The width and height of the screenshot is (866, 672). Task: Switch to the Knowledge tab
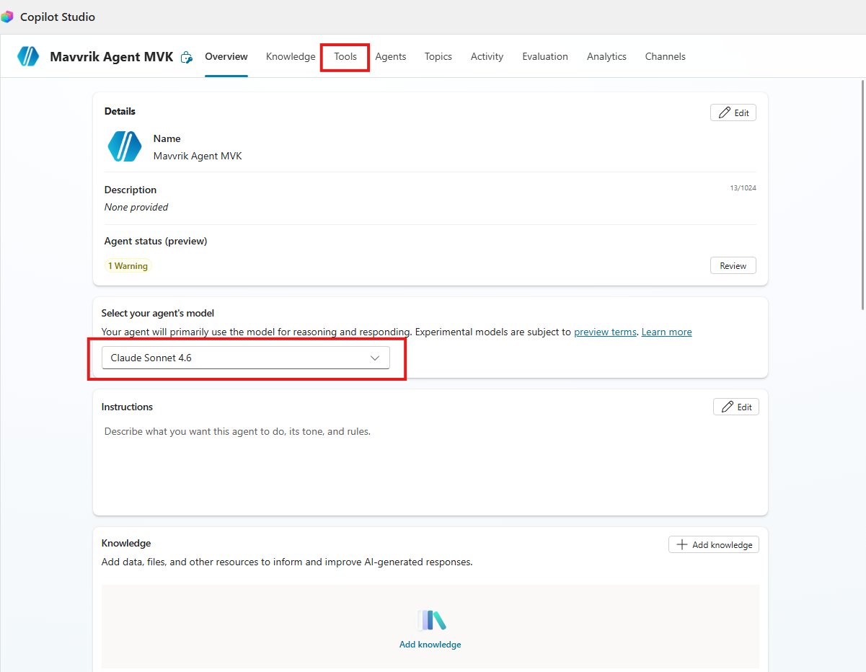tap(291, 56)
